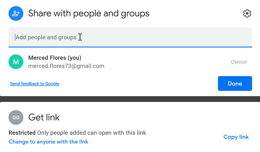Click the bold Restricted label

coord(22,133)
